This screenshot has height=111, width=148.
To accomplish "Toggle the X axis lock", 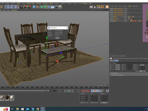I will pyautogui.click(x=6, y=7).
